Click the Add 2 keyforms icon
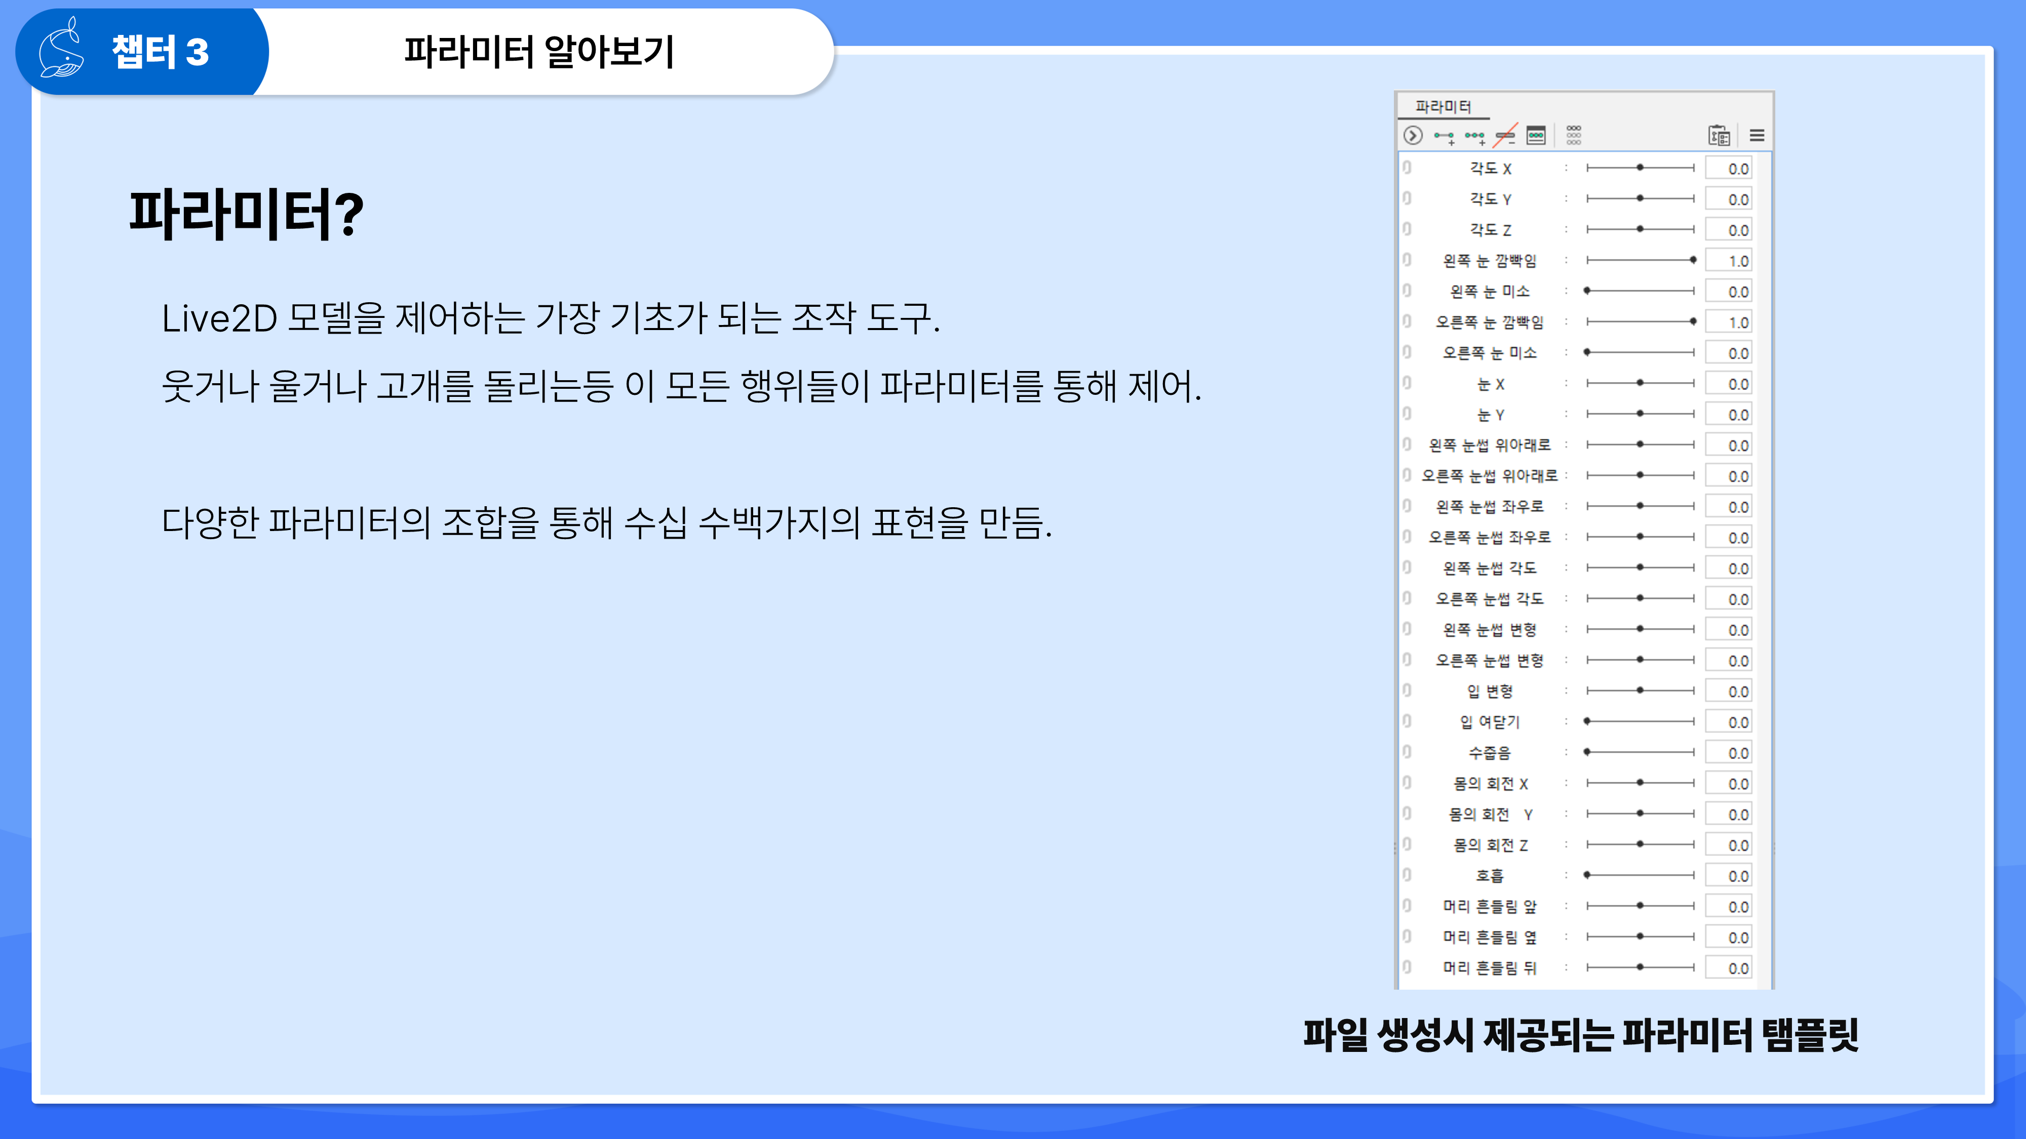2026x1139 pixels. coord(1443,136)
